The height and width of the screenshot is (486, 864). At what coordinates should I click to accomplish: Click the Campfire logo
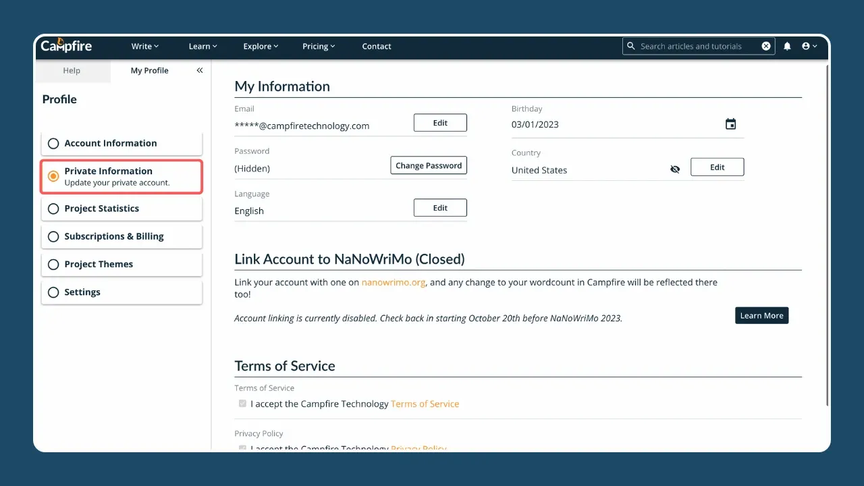point(65,46)
